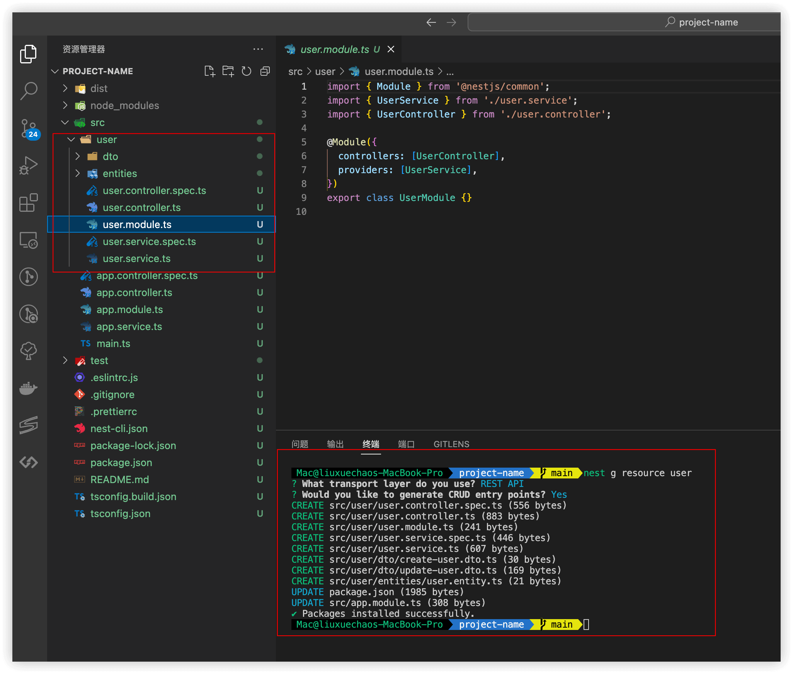The image size is (793, 674).
Task: Switch to the 端口 panel tab
Action: [406, 444]
